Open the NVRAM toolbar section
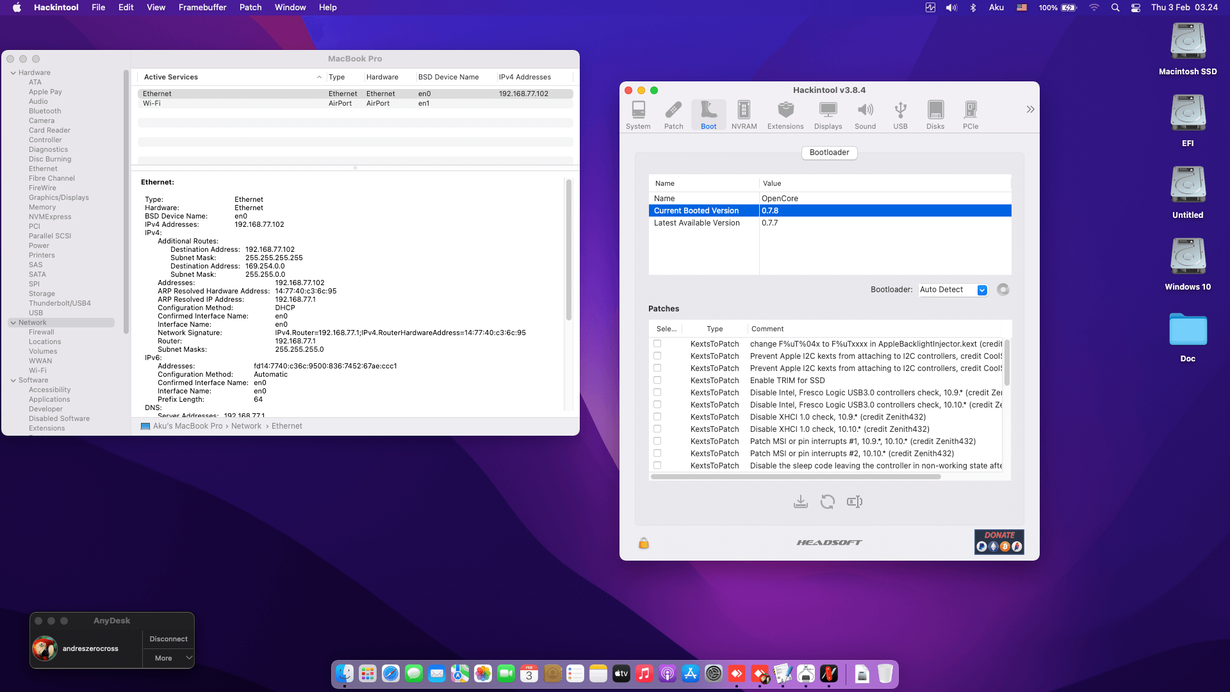The height and width of the screenshot is (692, 1230). click(744, 115)
